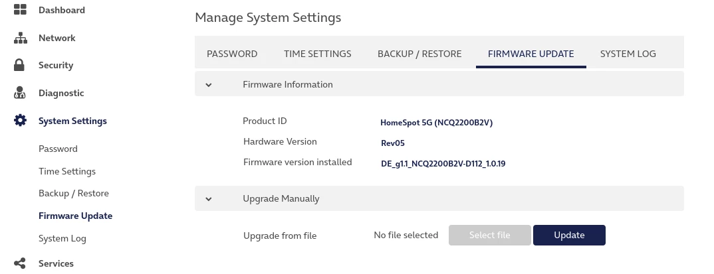Open Password in sidebar submenu
This screenshot has width=714, height=274.
point(58,149)
